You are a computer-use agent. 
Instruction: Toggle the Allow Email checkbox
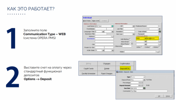pyautogui.click(x=130, y=42)
